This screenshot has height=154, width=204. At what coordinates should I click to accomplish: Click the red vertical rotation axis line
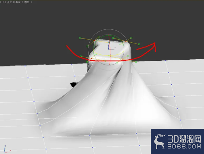click(x=110, y=52)
